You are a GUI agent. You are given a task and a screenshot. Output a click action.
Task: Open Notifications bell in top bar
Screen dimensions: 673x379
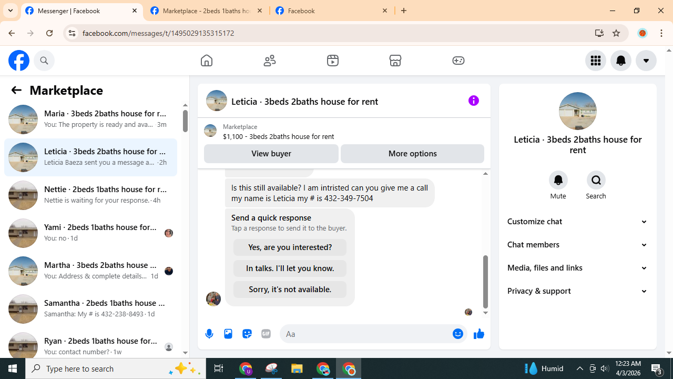coord(621,61)
